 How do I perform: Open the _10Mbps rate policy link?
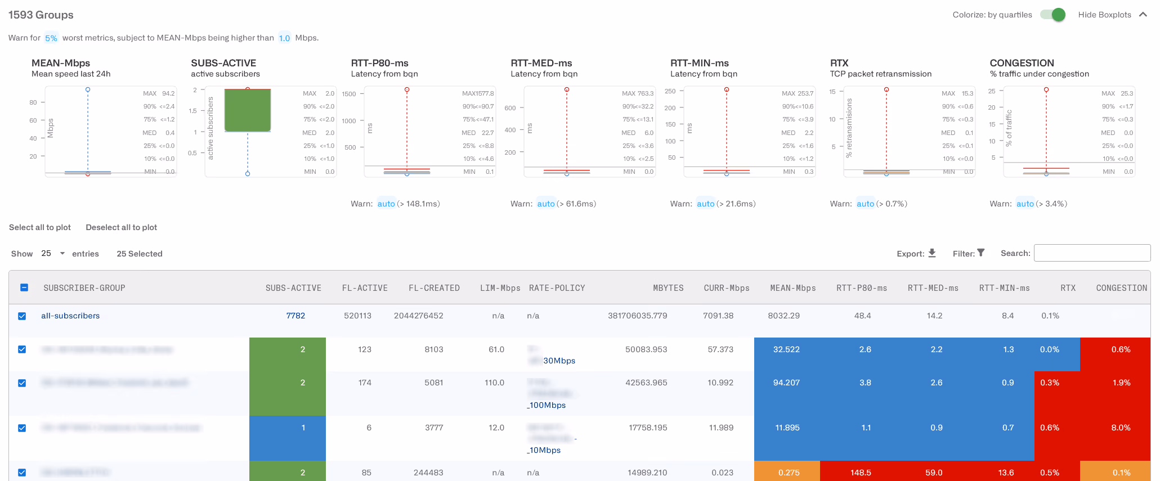click(544, 450)
